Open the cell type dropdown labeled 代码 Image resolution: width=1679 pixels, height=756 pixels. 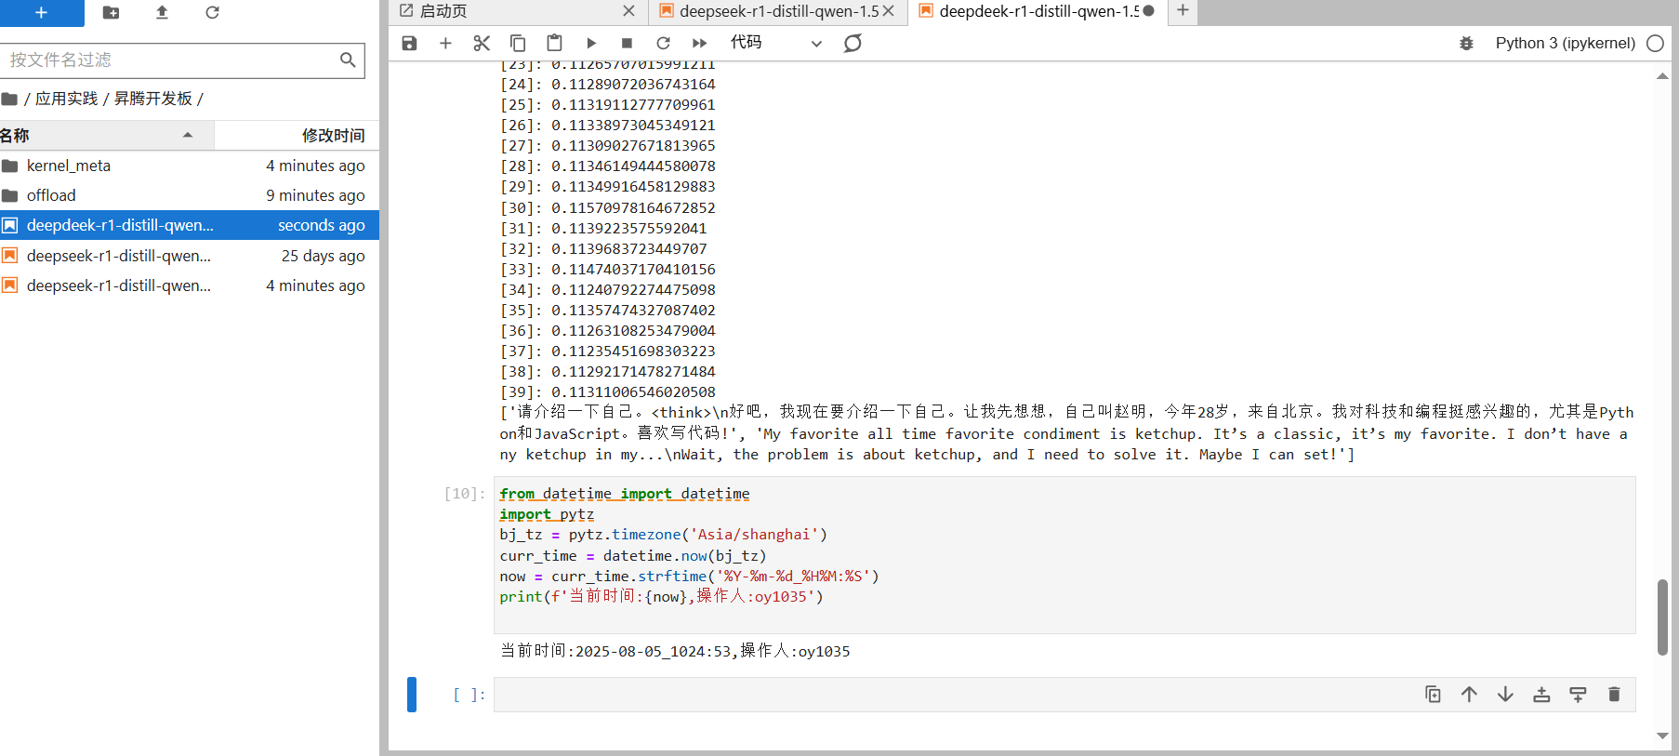[775, 43]
